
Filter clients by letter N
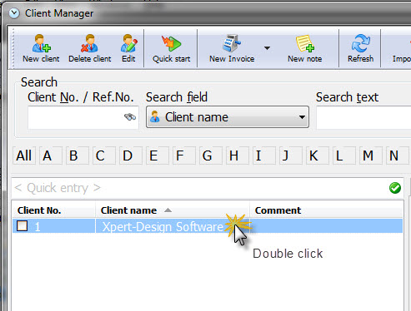[x=398, y=155]
